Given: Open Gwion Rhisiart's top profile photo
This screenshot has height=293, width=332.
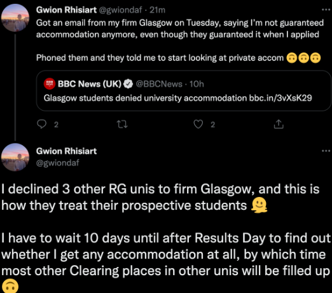Looking at the screenshot, I should [x=15, y=18].
